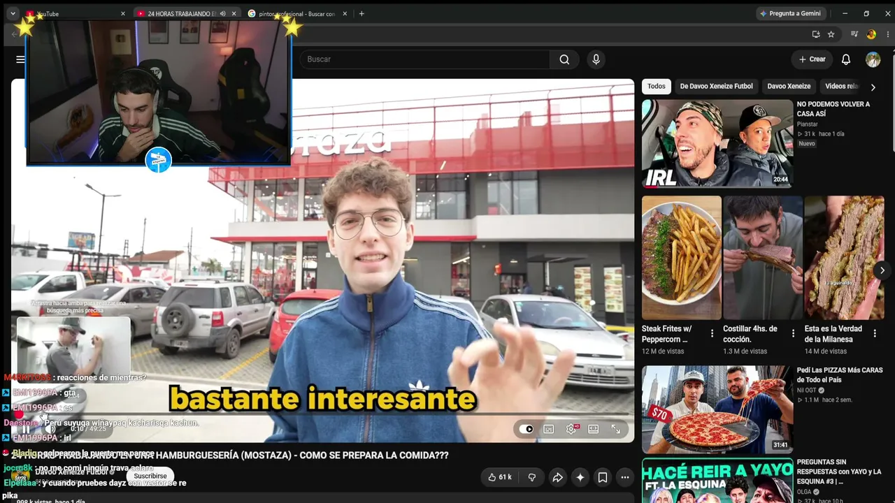The height and width of the screenshot is (503, 895).
Task: Select the Davoo Xeneize chip
Action: (789, 87)
